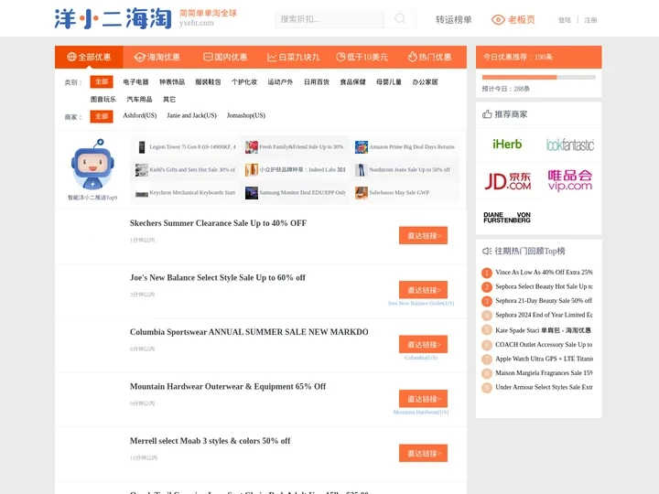Click the 登陆 login link
Viewport: 659px width, 494px height.
click(565, 20)
